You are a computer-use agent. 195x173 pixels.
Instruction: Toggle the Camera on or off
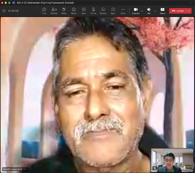click(136, 11)
